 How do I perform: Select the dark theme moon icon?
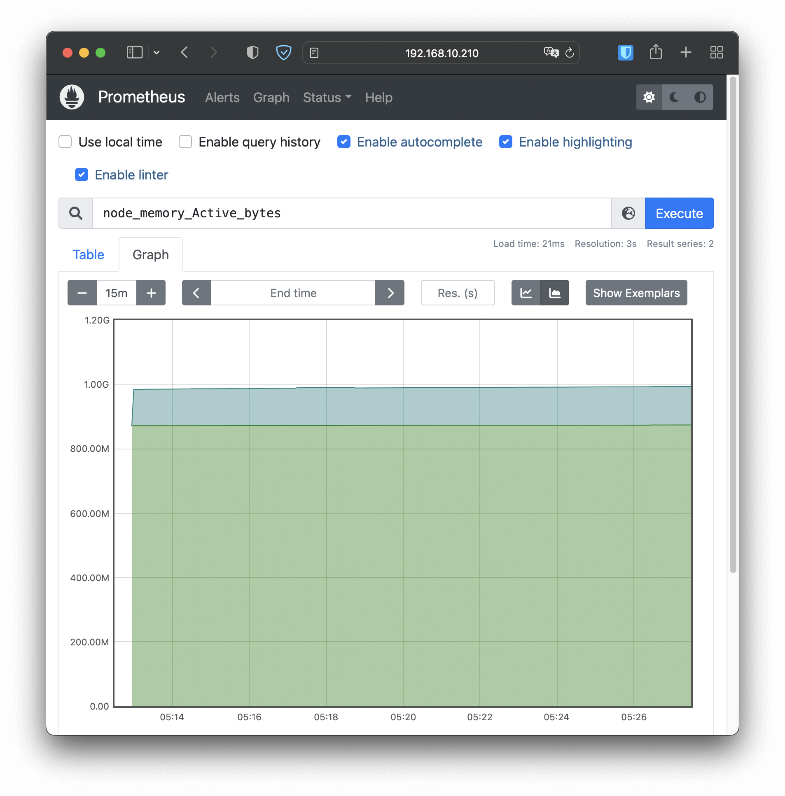(674, 97)
